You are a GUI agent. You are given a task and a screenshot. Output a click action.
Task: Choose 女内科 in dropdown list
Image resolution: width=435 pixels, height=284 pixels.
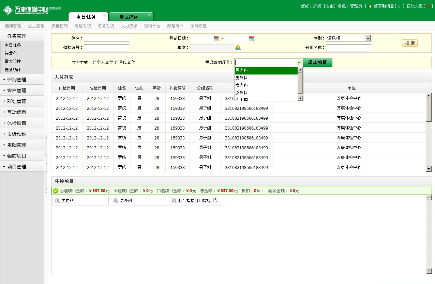266,85
